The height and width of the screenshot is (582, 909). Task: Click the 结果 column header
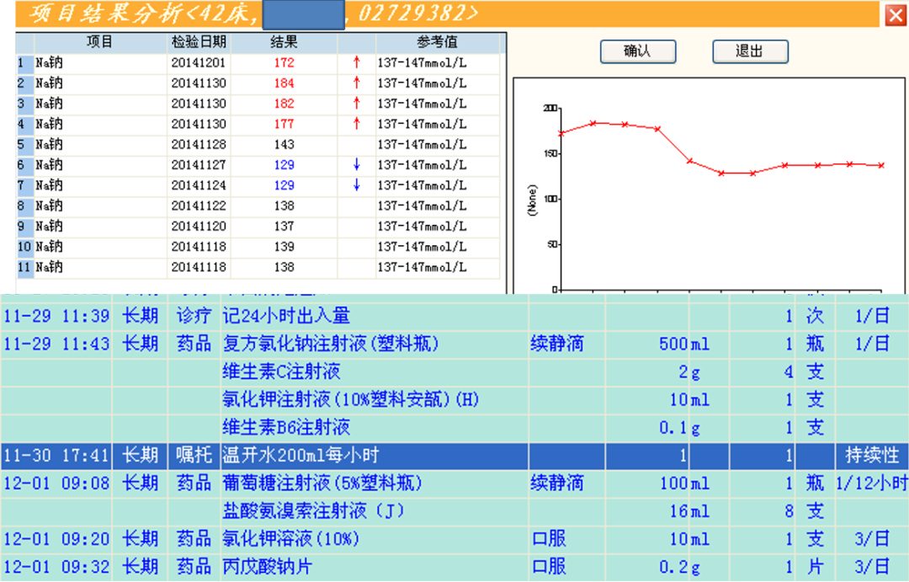(284, 42)
